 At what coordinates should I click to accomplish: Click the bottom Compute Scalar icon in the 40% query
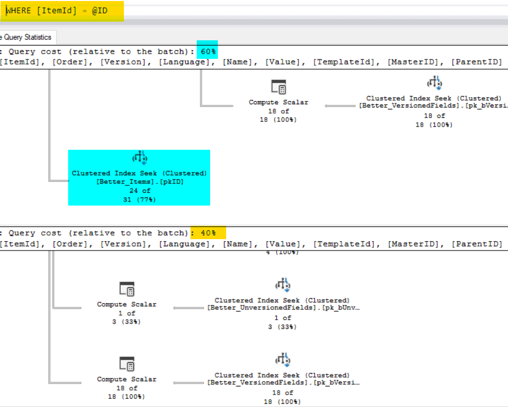pyautogui.click(x=126, y=364)
